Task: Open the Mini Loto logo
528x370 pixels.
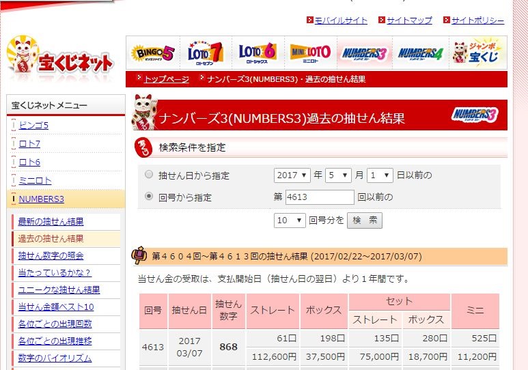Action: coord(310,53)
